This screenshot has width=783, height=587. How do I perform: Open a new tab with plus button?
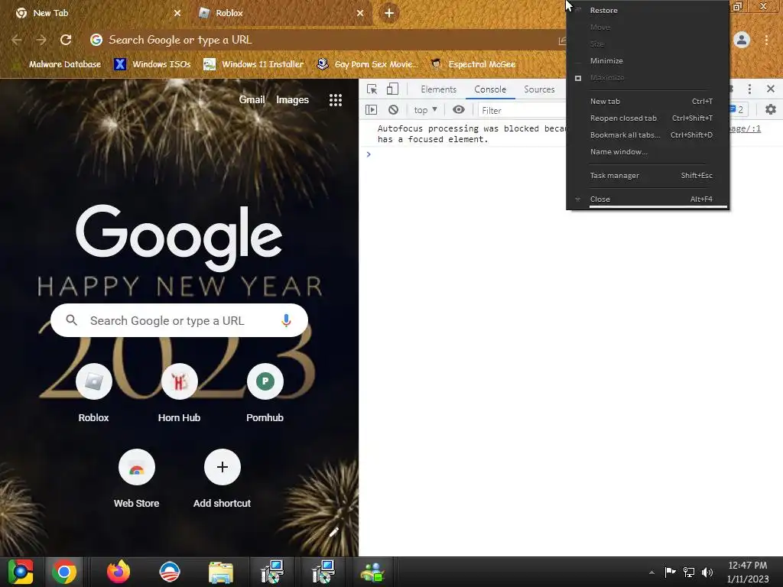389,13
